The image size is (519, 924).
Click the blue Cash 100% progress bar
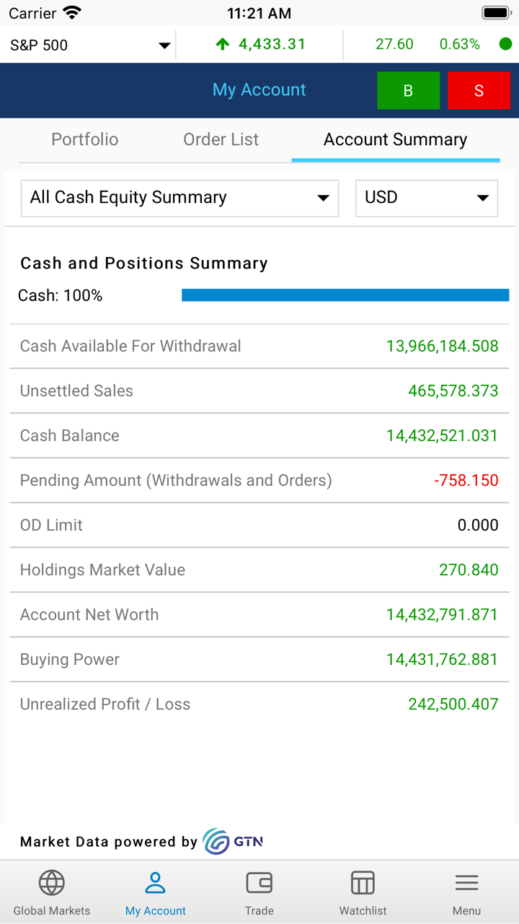(345, 295)
